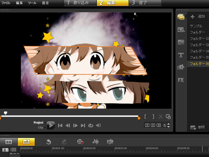Open the Record/Capture option reel icon

[80, 142]
